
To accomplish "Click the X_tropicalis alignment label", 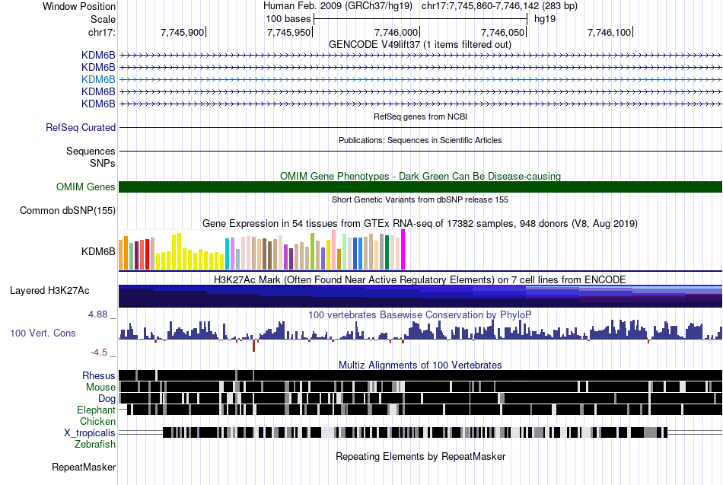I will pyautogui.click(x=90, y=433).
